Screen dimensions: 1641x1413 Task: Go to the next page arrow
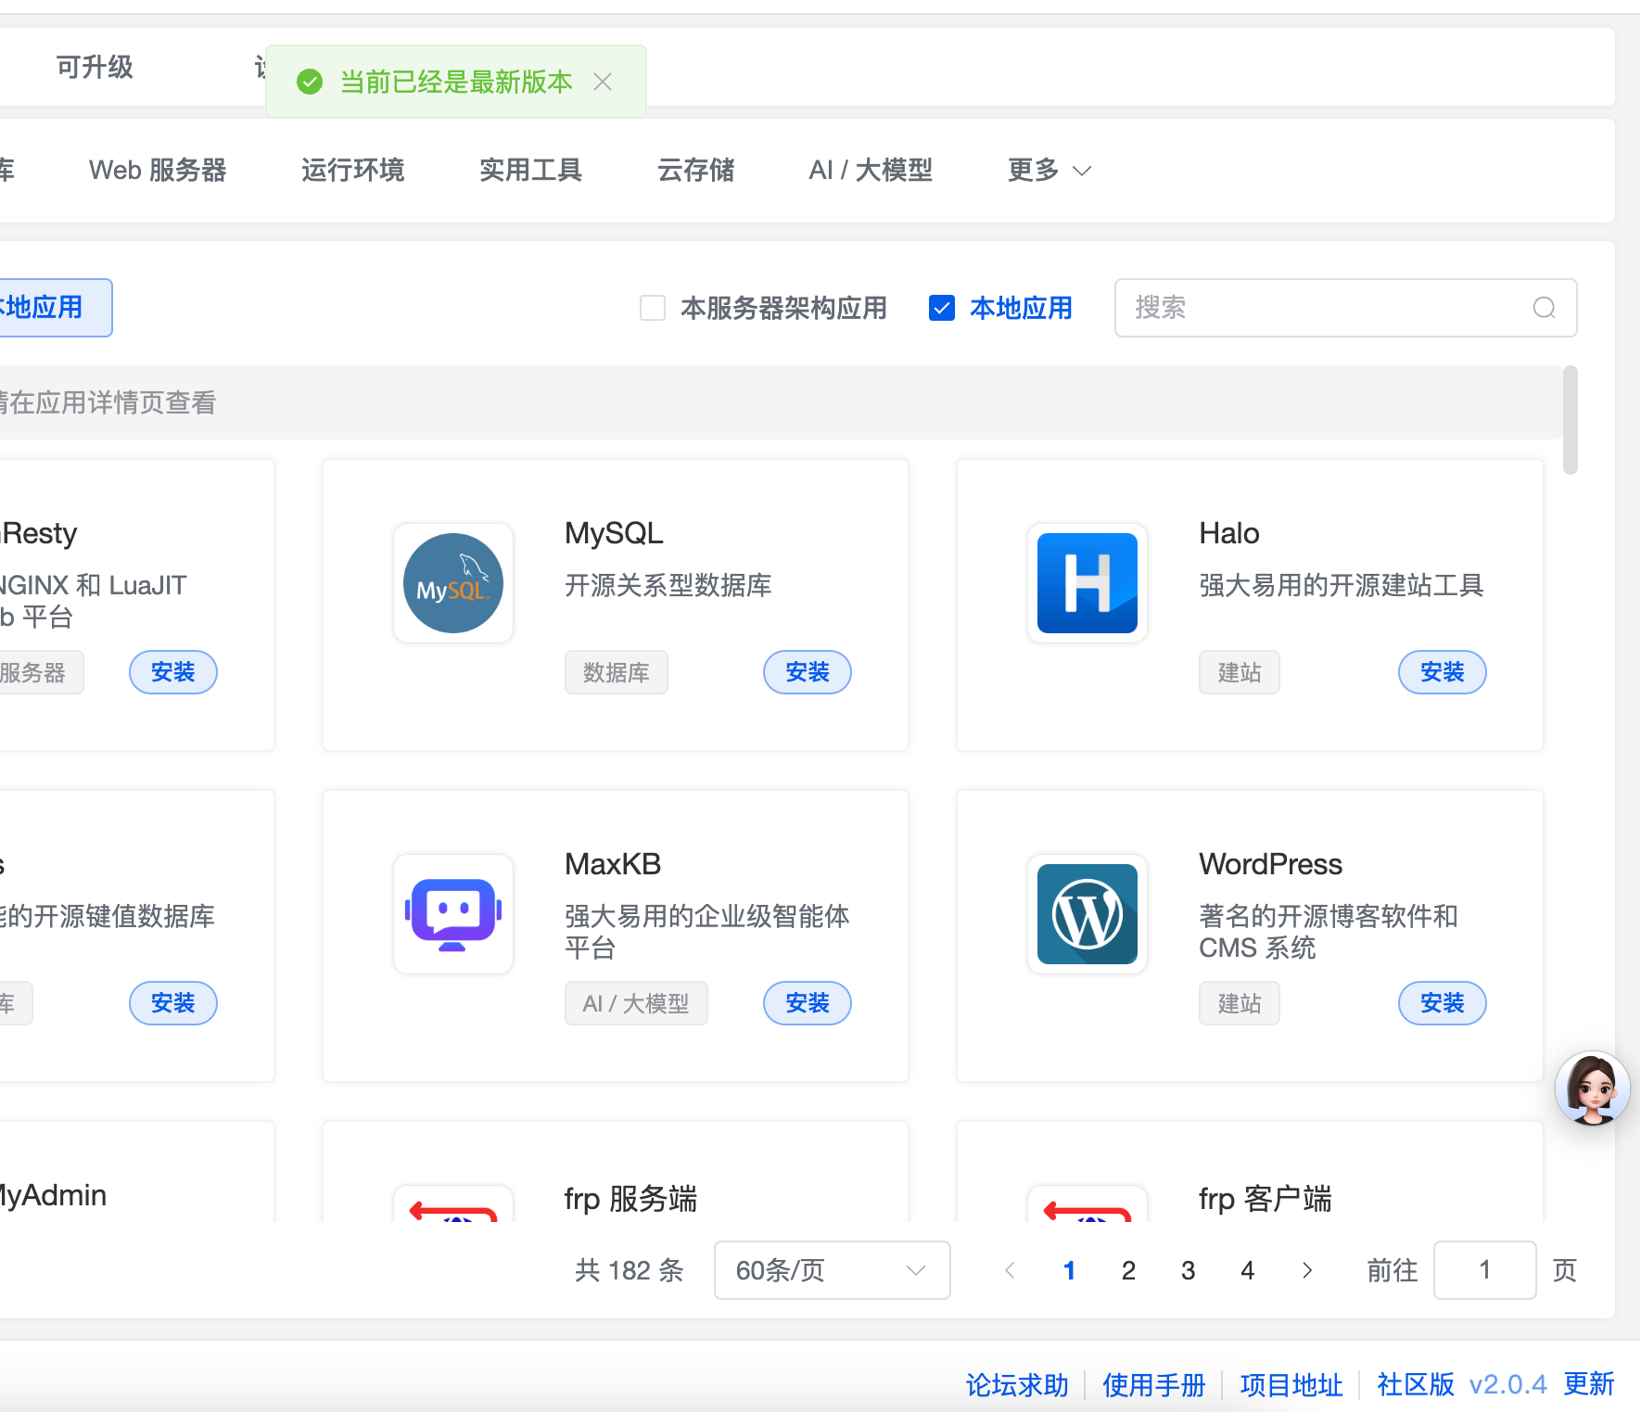pos(1307,1270)
